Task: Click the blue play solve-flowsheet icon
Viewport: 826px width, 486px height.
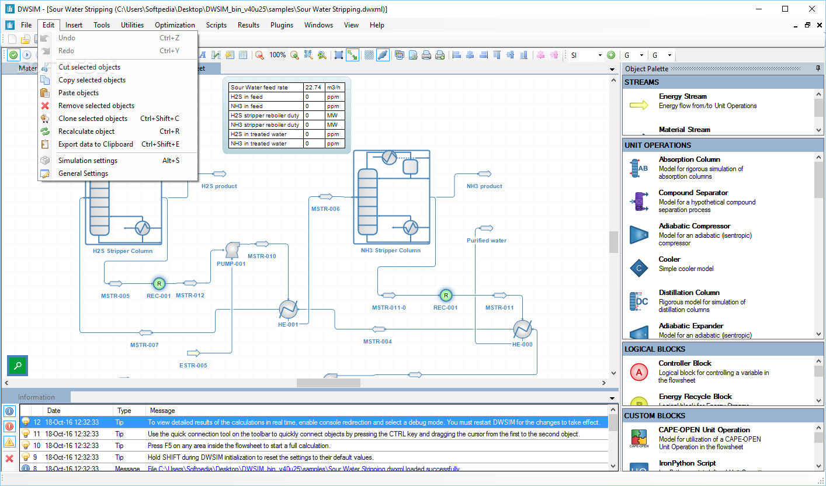Action: coord(27,55)
